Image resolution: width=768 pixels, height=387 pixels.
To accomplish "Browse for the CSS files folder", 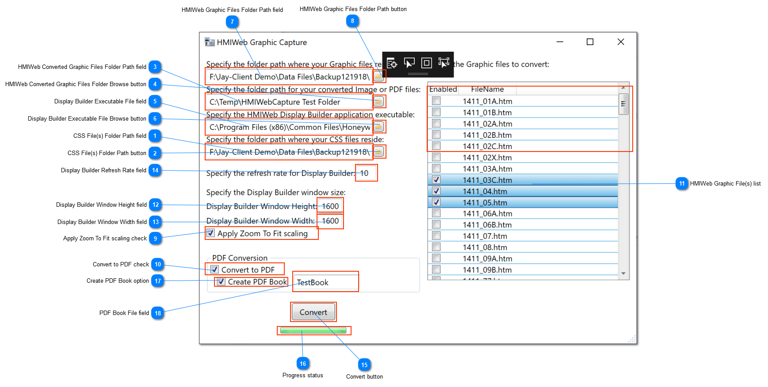I will point(379,152).
